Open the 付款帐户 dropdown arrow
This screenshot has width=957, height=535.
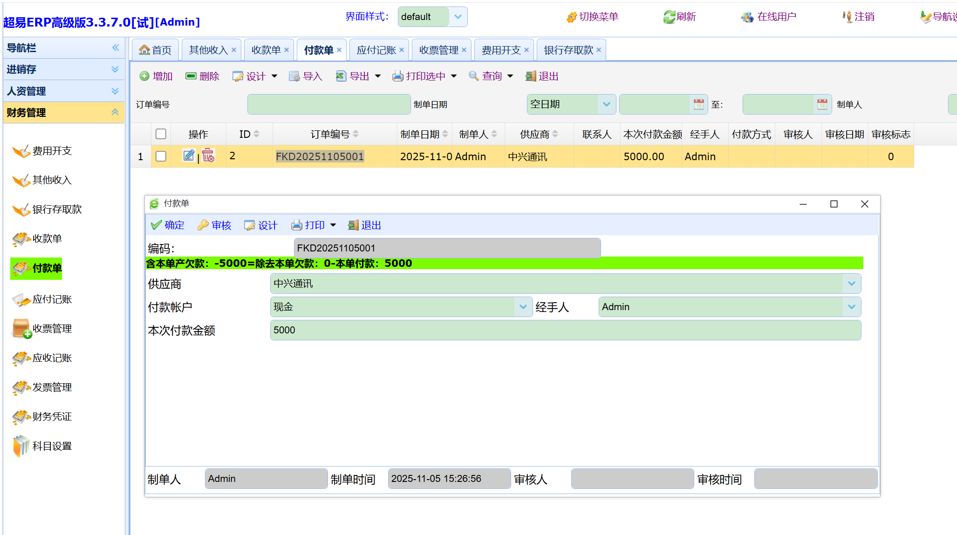coord(523,307)
